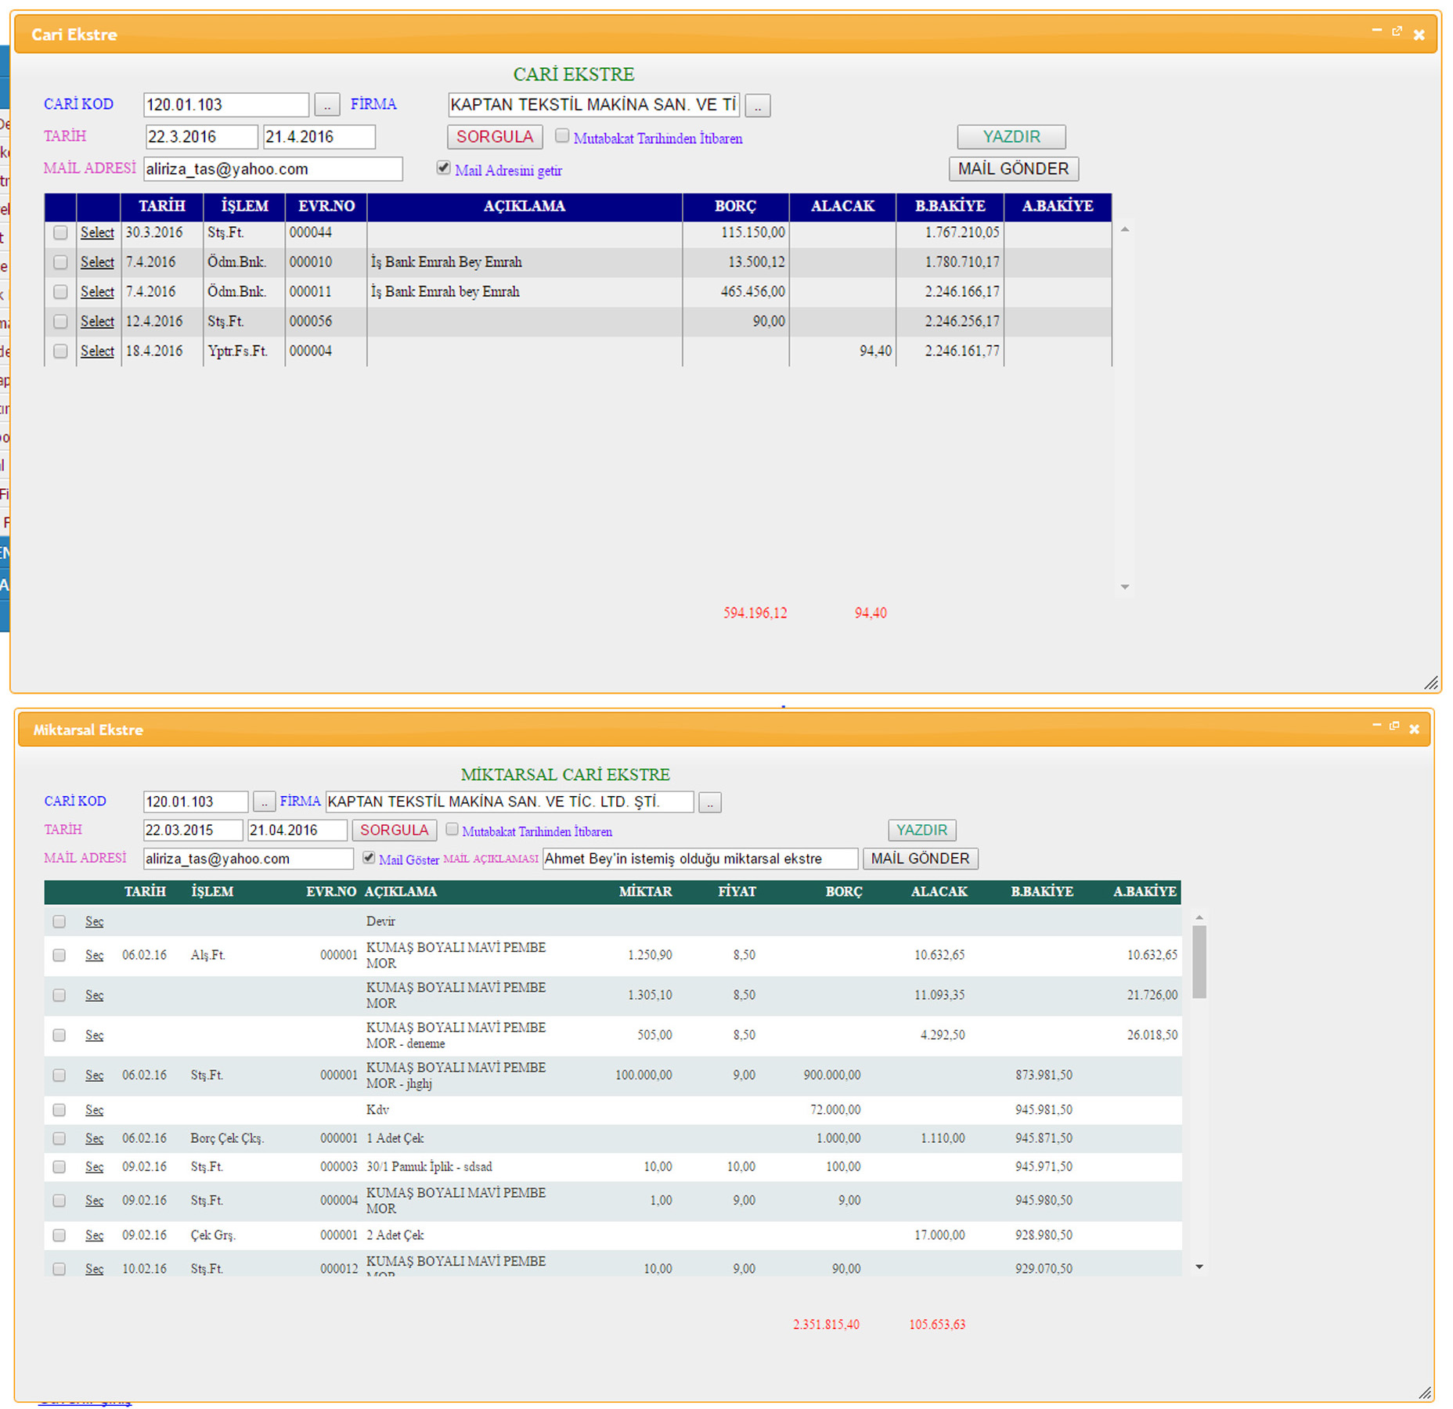This screenshot has height=1409, width=1453.
Task: Click total borç value 594.196,12
Action: click(x=755, y=614)
